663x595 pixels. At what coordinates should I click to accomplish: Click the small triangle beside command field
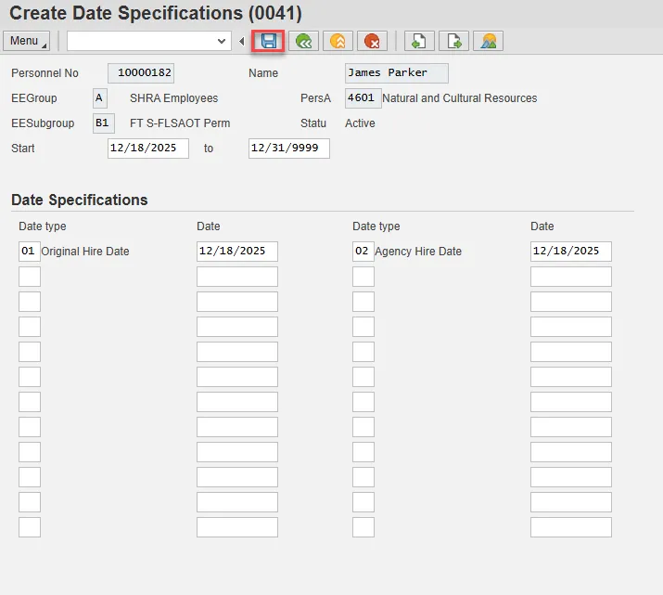click(242, 41)
